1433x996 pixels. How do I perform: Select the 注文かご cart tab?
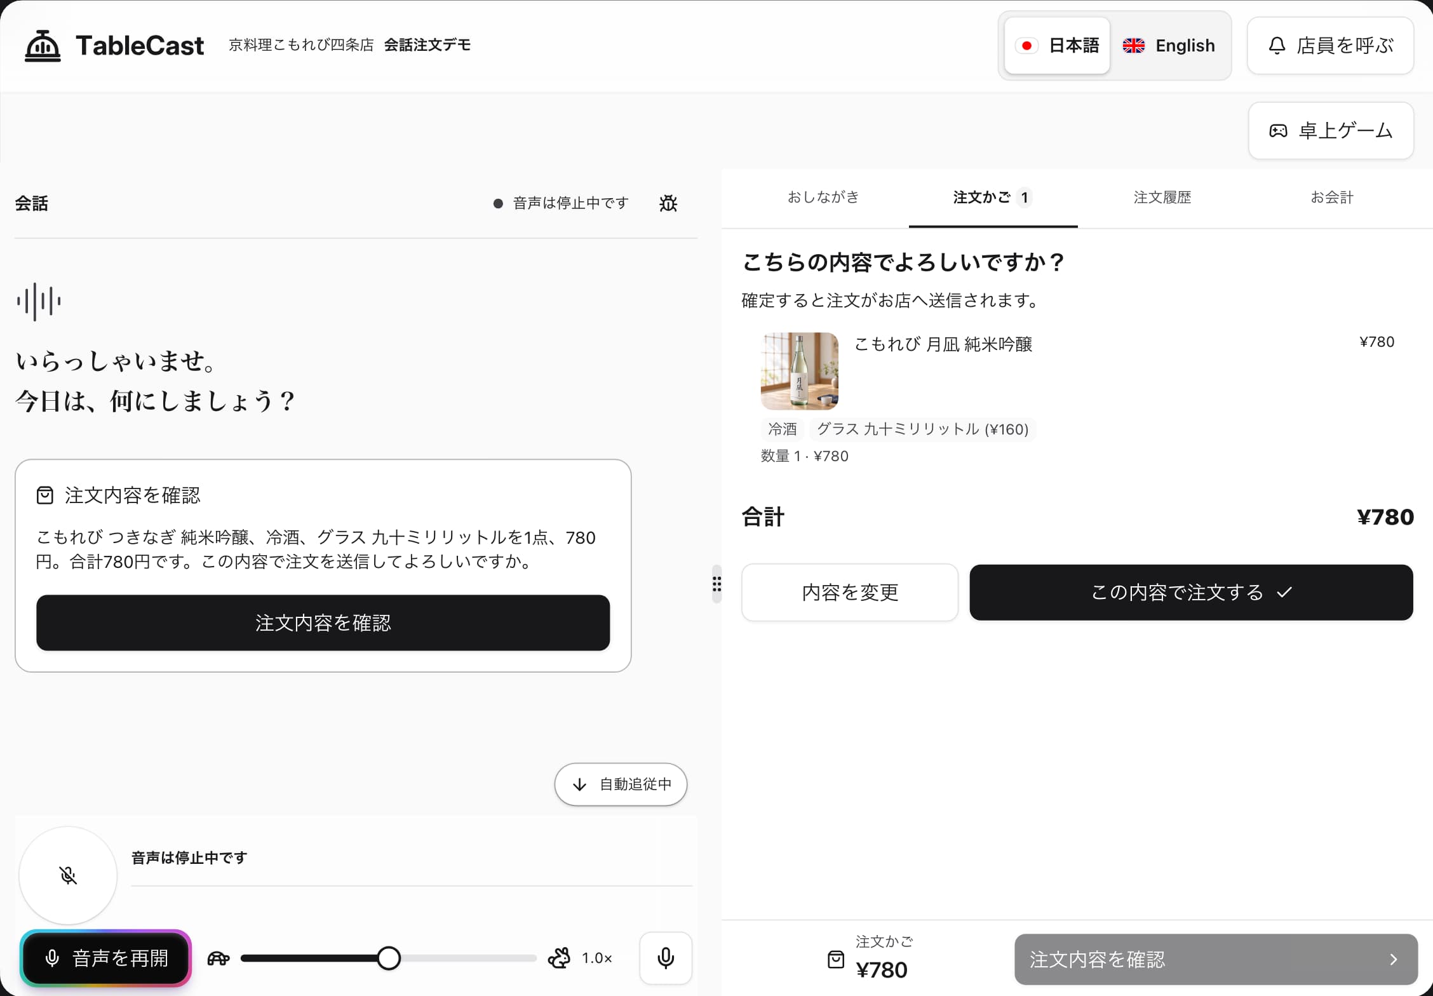click(993, 198)
